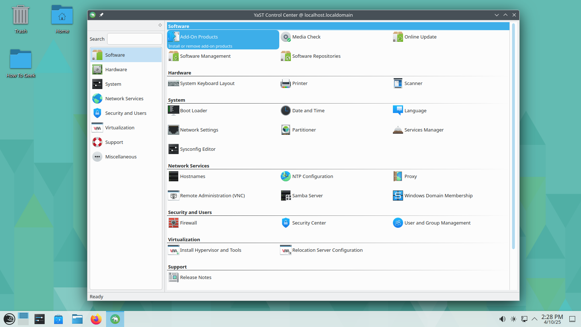Open Add-On Products module

coord(223,40)
